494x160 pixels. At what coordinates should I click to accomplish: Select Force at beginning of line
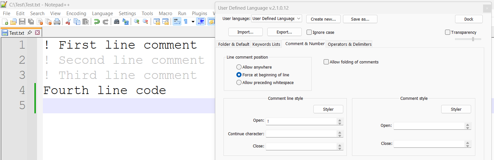(239, 75)
